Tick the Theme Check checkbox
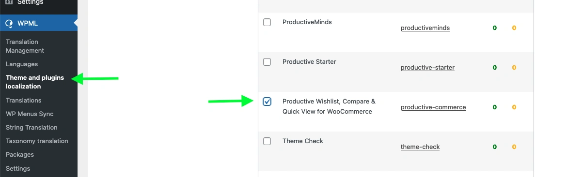The image size is (567, 177). 267,141
